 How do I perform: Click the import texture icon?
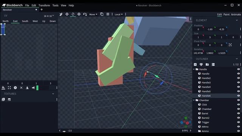pyautogui.click(x=3, y=100)
